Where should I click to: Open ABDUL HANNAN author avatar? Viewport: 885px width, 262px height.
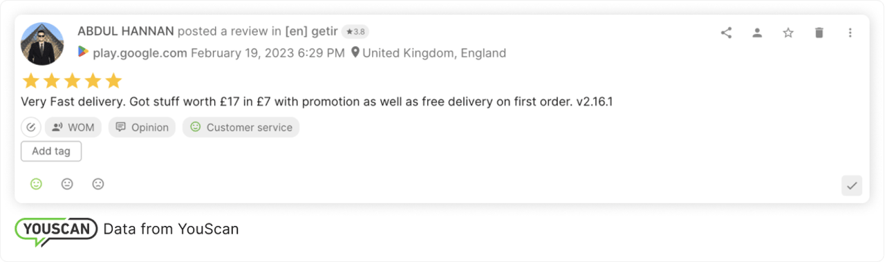tap(42, 43)
